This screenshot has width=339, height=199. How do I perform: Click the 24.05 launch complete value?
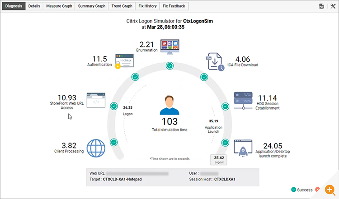coord(273,146)
